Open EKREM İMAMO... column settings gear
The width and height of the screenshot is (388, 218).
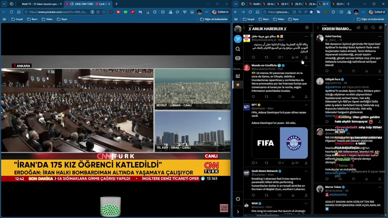coord(380,28)
